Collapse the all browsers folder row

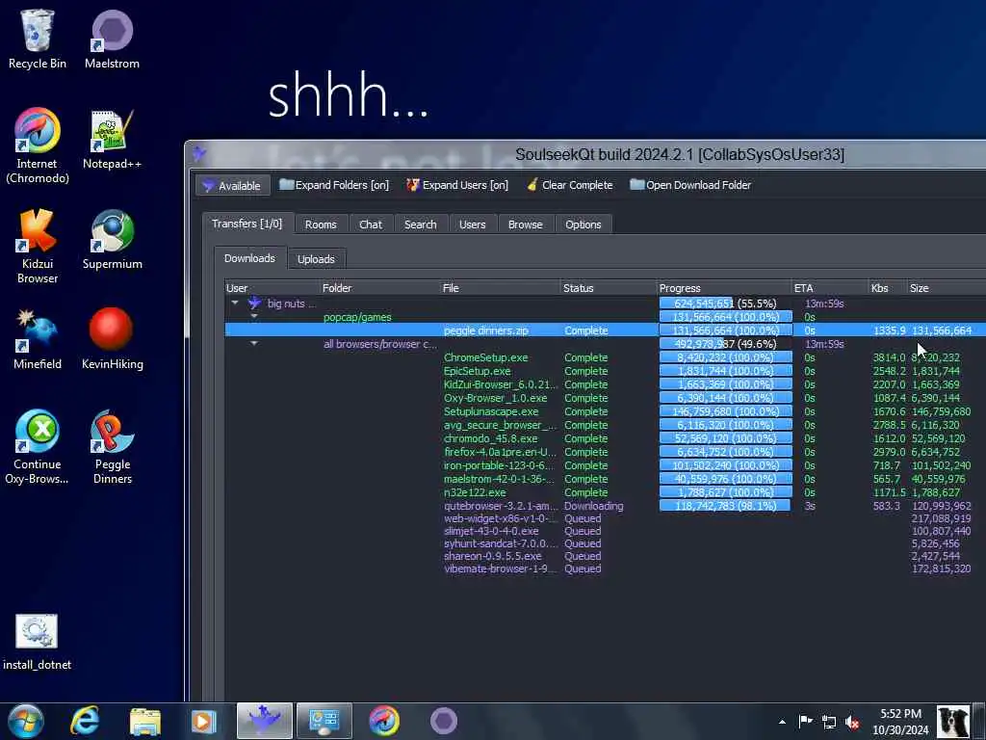254,344
